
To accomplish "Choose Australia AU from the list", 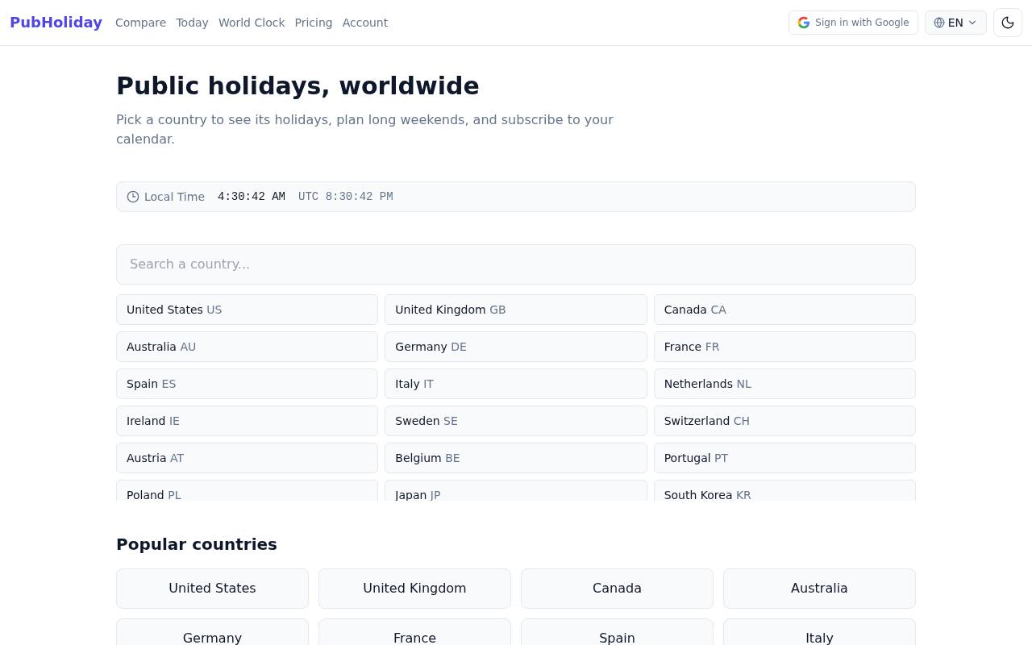I will tap(247, 347).
